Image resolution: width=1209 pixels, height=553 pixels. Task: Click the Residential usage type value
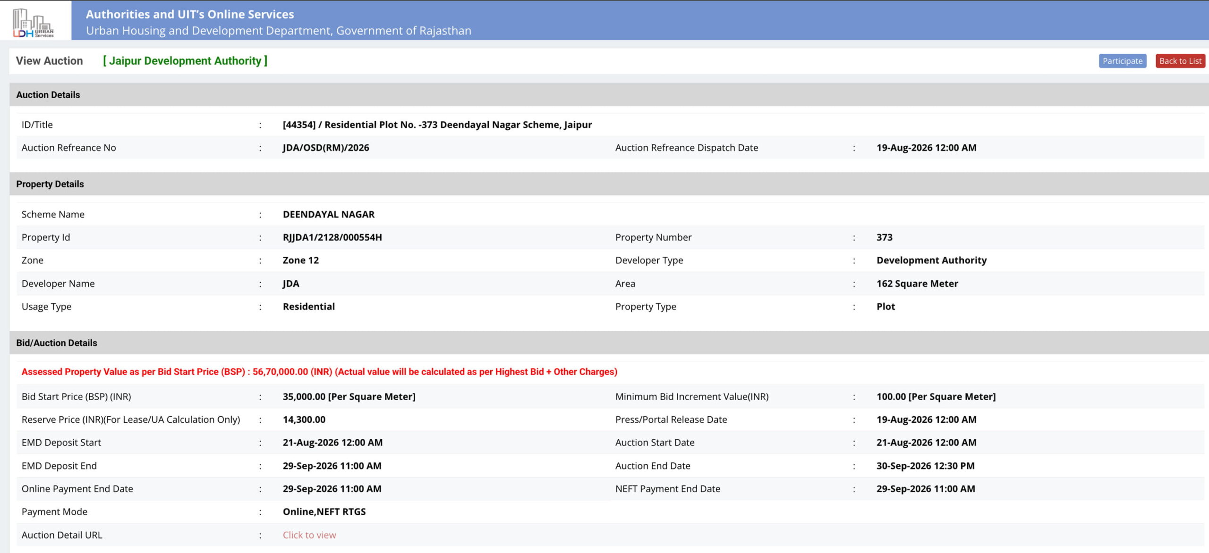pos(309,306)
